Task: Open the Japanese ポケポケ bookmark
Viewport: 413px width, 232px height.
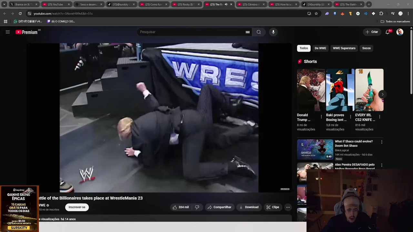Action: point(28,22)
